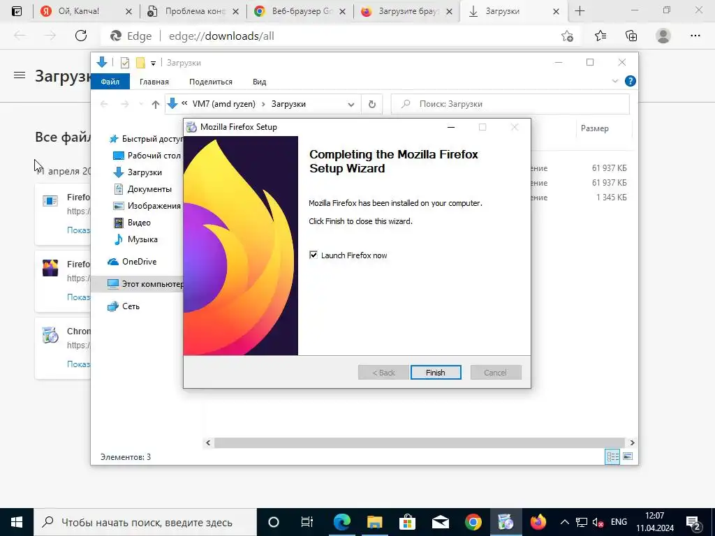Select Загрузки in Explorer navigation pane
The width and height of the screenshot is (715, 536).
(137, 172)
